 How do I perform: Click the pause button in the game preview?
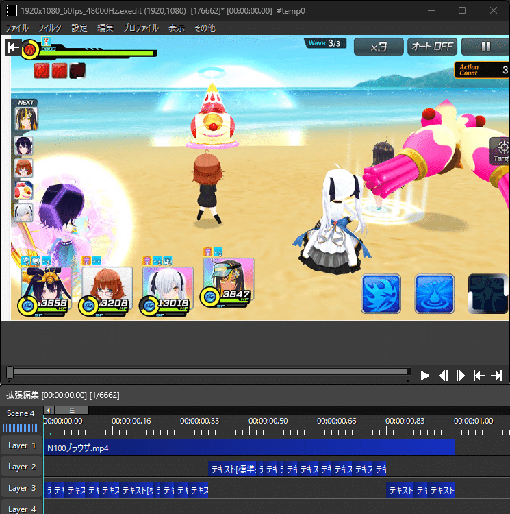click(485, 47)
